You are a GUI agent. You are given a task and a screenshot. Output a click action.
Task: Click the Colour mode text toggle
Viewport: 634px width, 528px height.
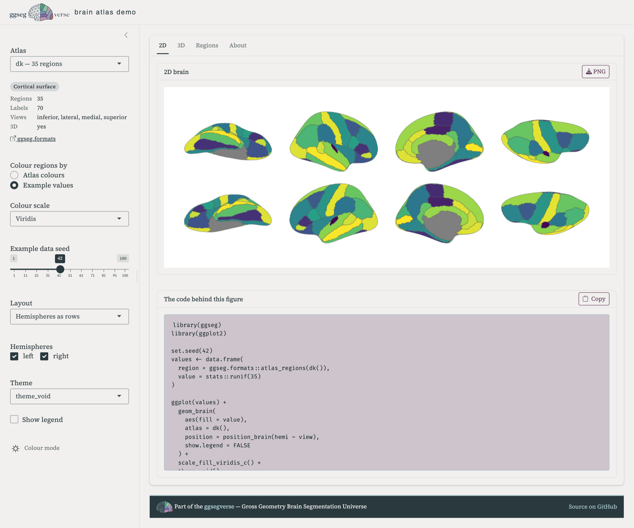(42, 448)
